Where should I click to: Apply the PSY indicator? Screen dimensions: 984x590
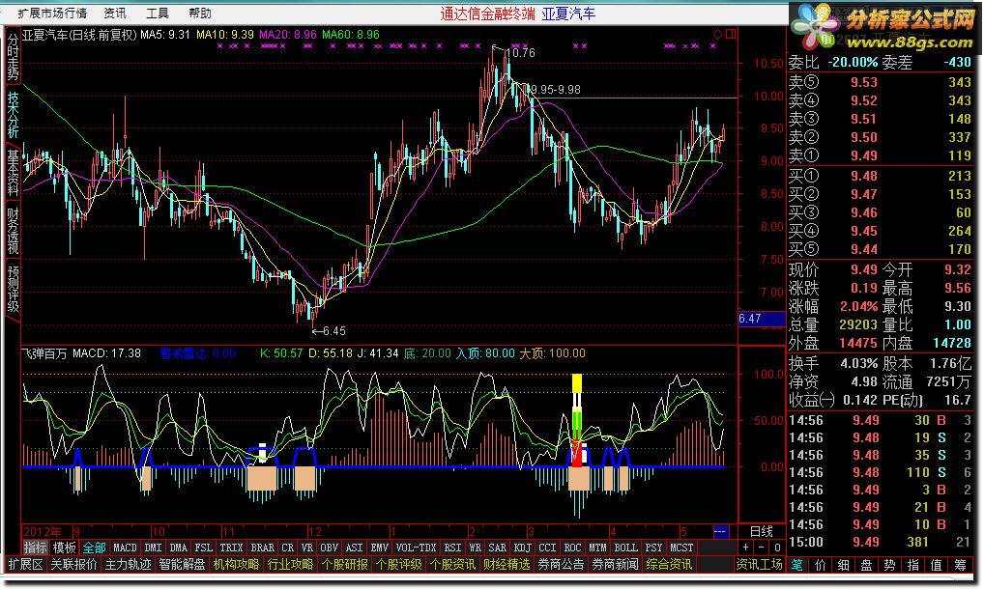click(654, 548)
